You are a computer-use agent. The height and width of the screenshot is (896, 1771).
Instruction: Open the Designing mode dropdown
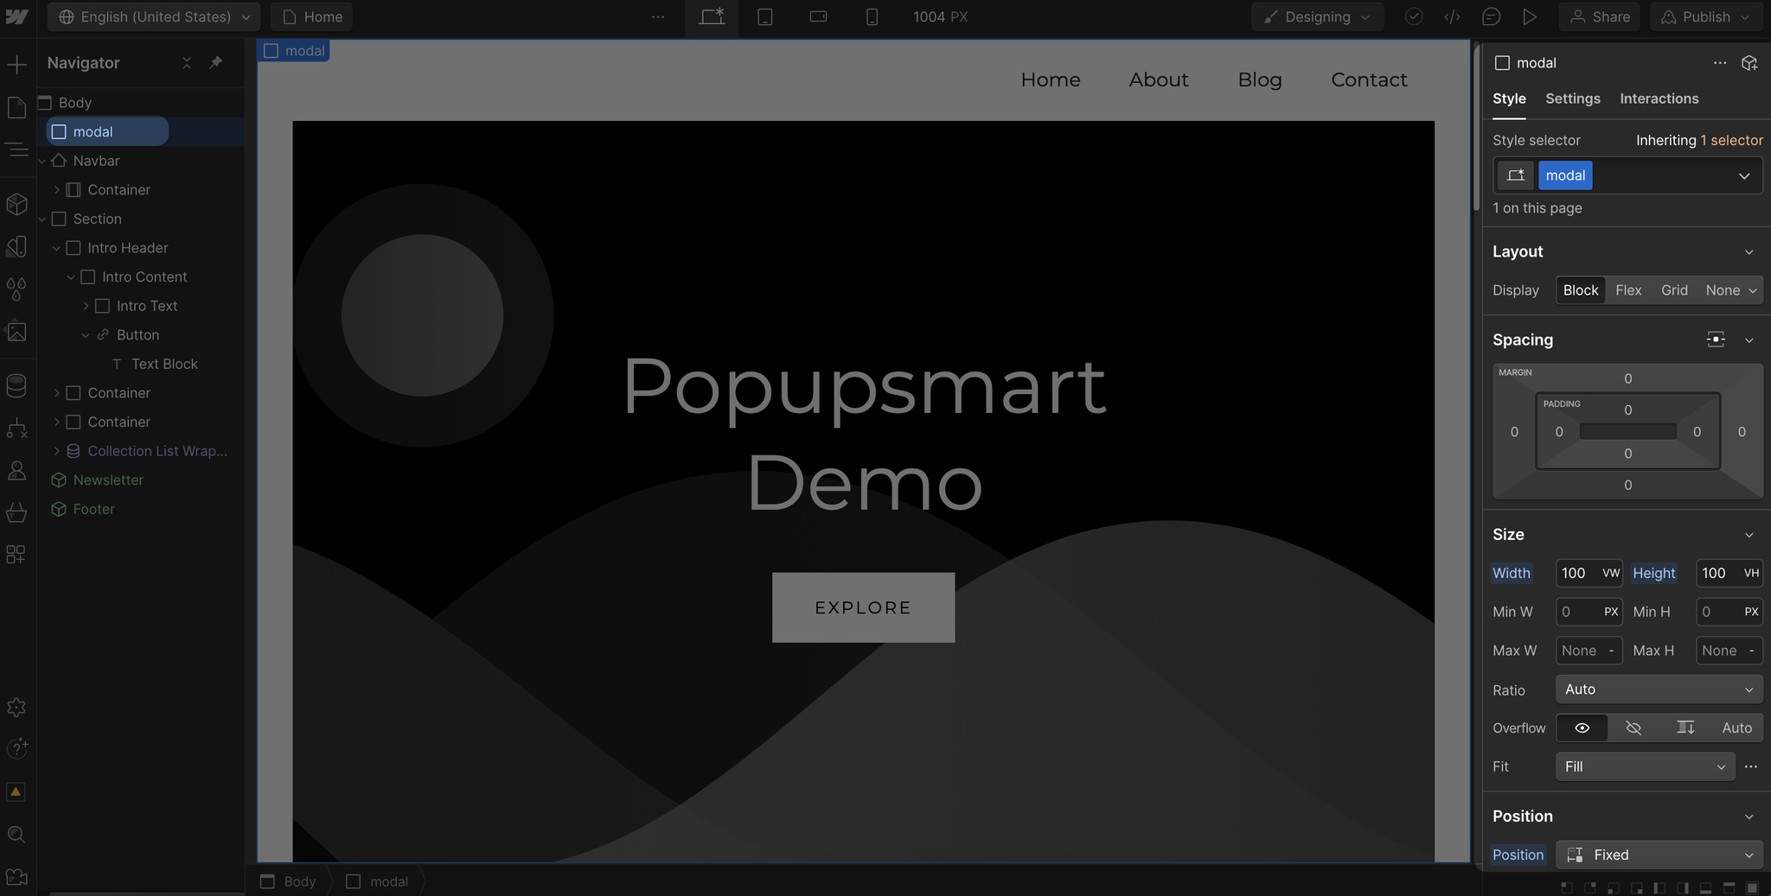pyautogui.click(x=1317, y=16)
